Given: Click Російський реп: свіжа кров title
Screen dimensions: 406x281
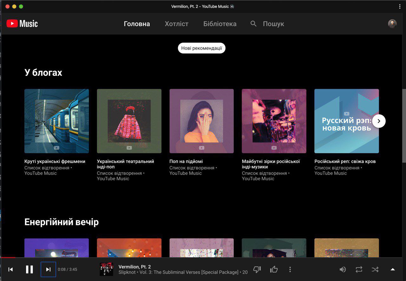Looking at the screenshot, I should tap(345, 161).
